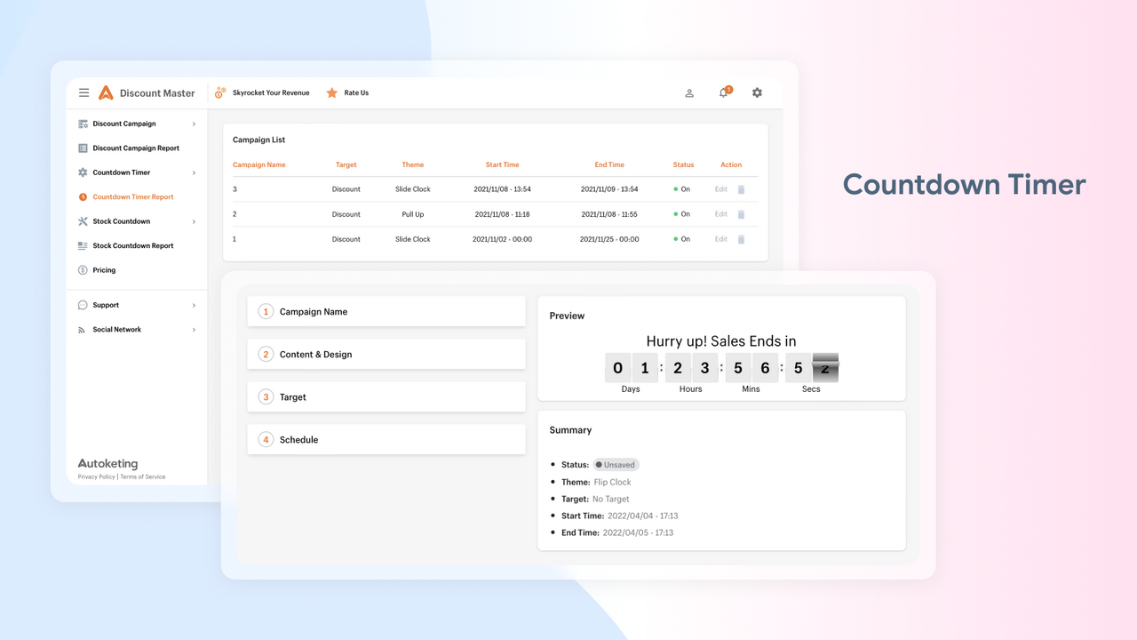Click the Pricing dollar icon

[83, 270]
